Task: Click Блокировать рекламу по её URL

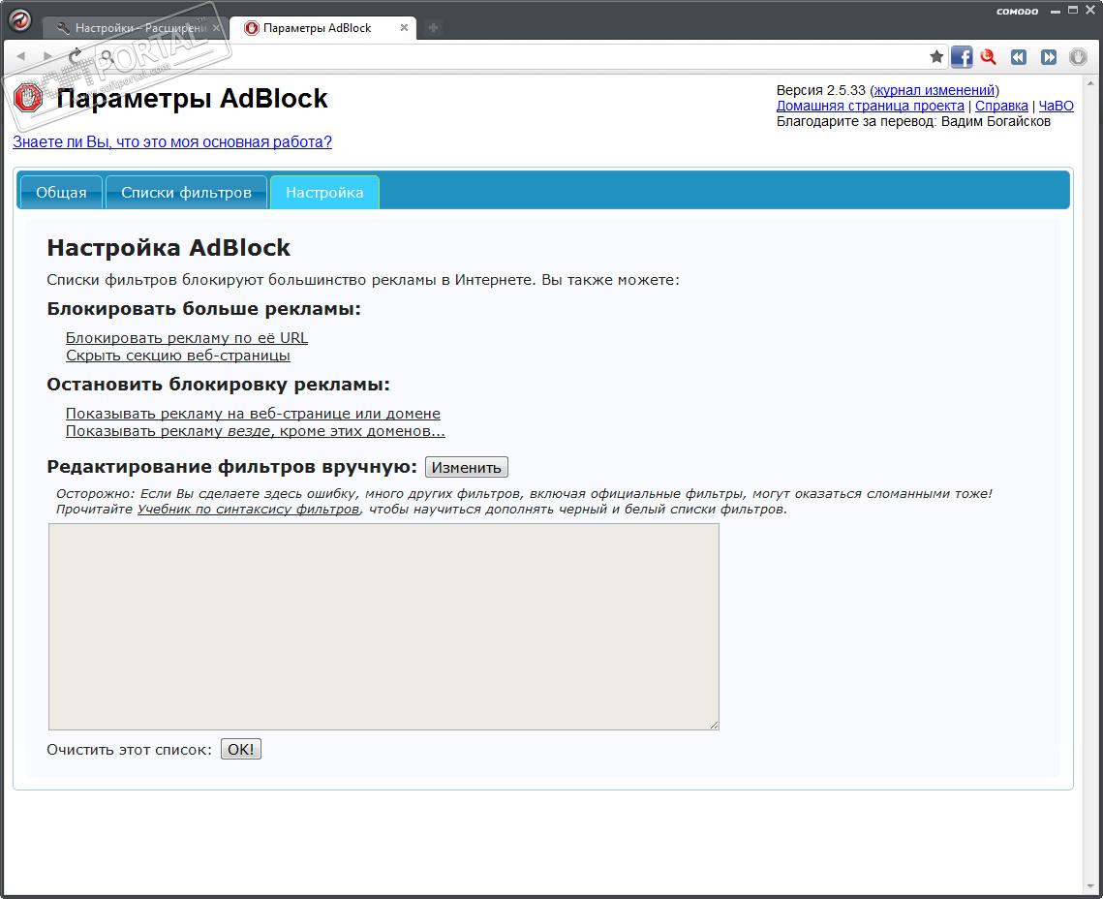Action: 186,338
